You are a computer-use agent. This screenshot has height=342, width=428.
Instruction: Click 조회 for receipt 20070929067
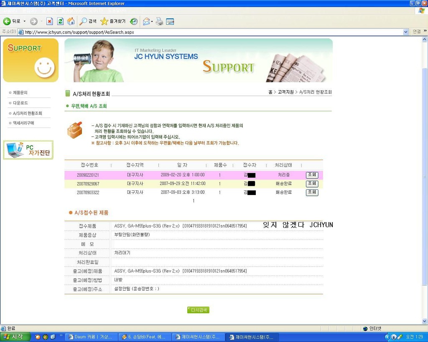pos(312,184)
